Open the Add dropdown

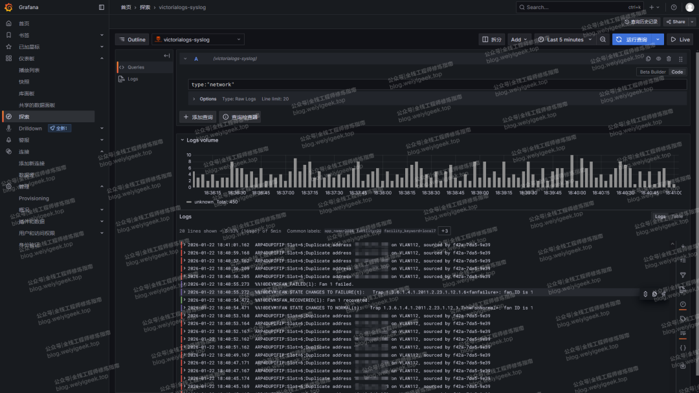click(x=519, y=39)
